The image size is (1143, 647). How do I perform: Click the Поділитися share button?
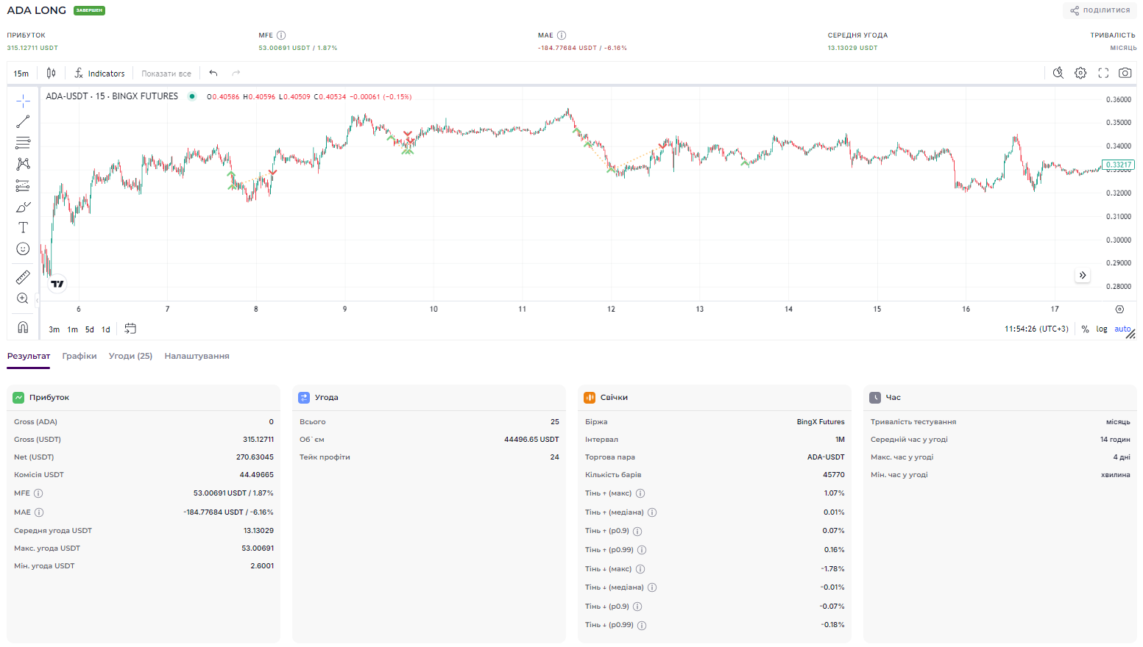(x=1100, y=10)
